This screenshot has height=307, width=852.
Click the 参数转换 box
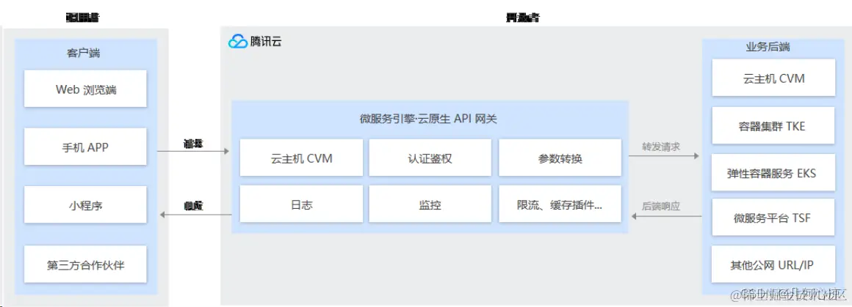560,158
